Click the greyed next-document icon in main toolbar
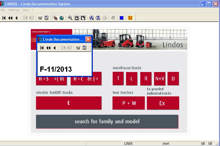 coord(32,18)
